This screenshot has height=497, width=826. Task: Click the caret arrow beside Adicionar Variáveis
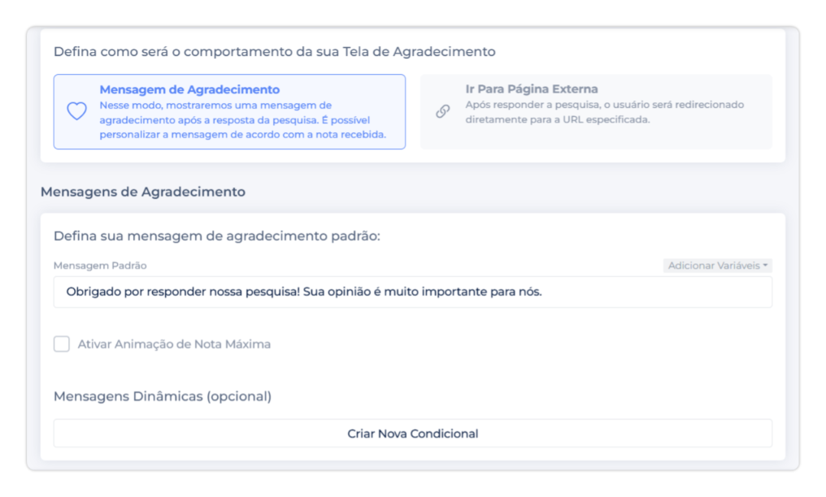click(x=766, y=266)
